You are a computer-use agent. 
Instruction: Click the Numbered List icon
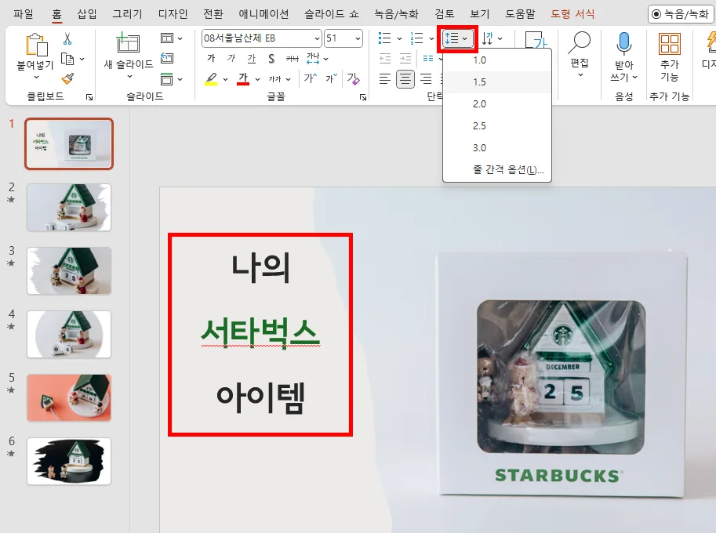point(416,38)
